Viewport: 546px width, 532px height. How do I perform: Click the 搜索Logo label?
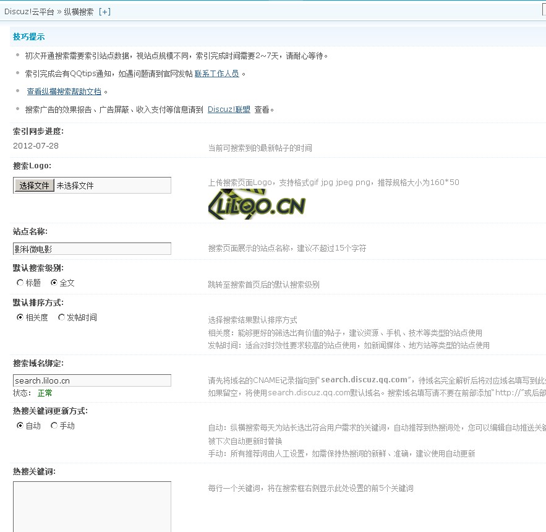tap(32, 166)
